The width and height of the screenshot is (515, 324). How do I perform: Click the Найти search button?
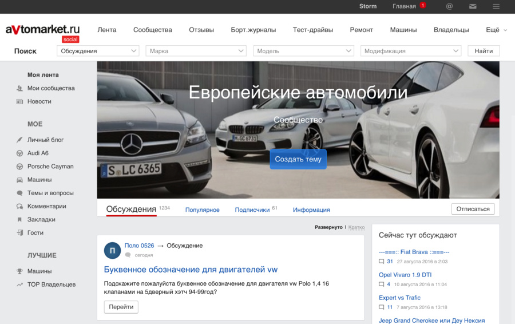coord(484,51)
